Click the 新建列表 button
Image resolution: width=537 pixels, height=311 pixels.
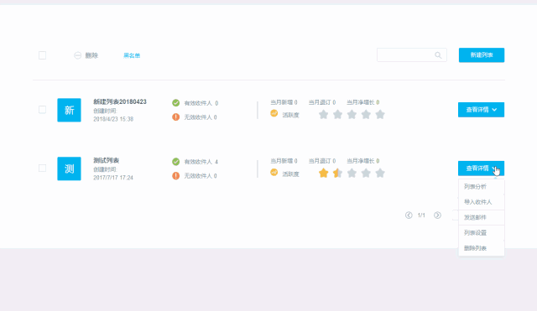[482, 55]
